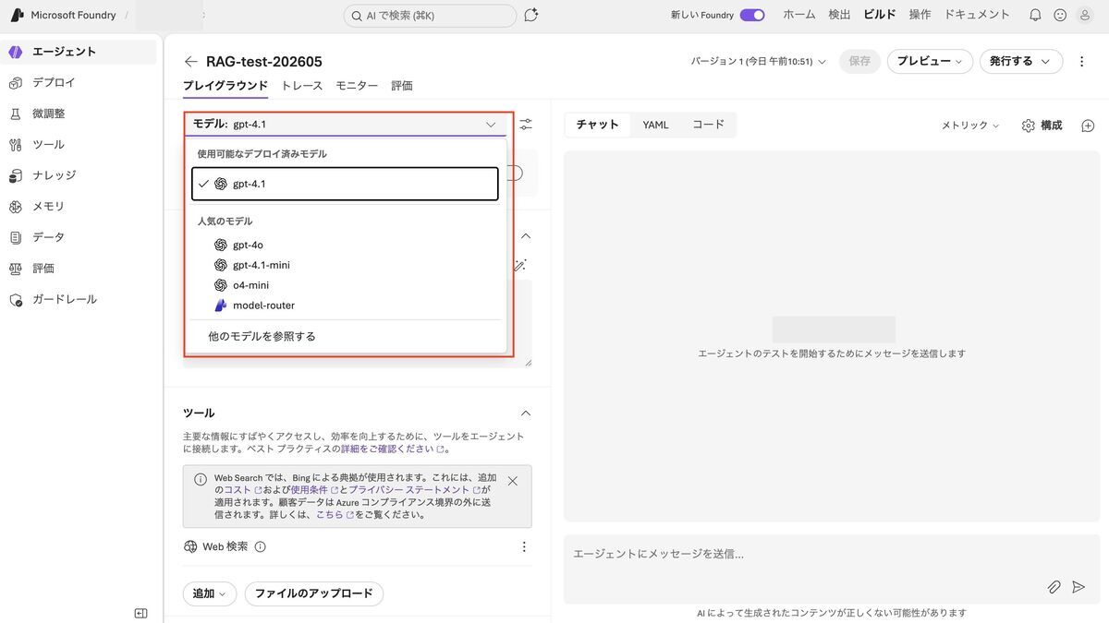Screen dimensions: 1109x623
Task: Click the ファイルのアップロード button
Action: (x=314, y=593)
